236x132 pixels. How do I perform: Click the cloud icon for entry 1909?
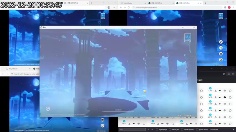click(225, 124)
